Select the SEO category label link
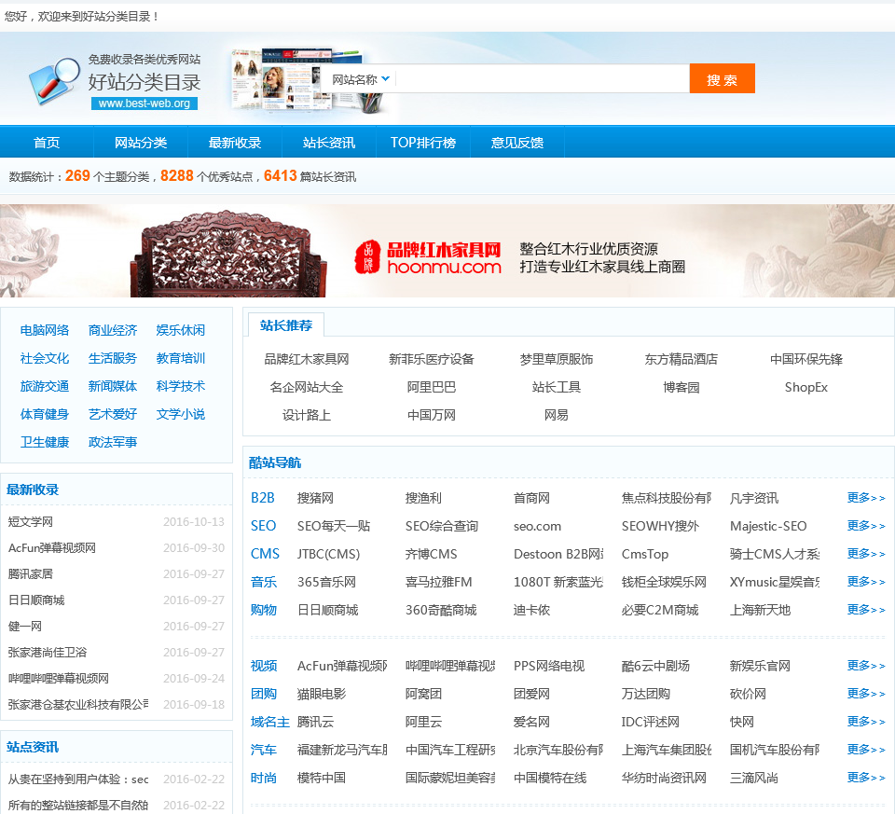The height and width of the screenshot is (814, 895). tap(263, 526)
